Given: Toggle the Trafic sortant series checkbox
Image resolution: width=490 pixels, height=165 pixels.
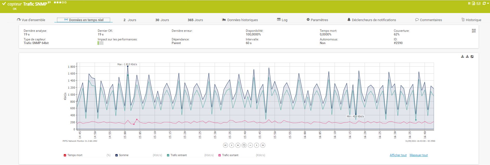Looking at the screenshot, I should (220, 155).
